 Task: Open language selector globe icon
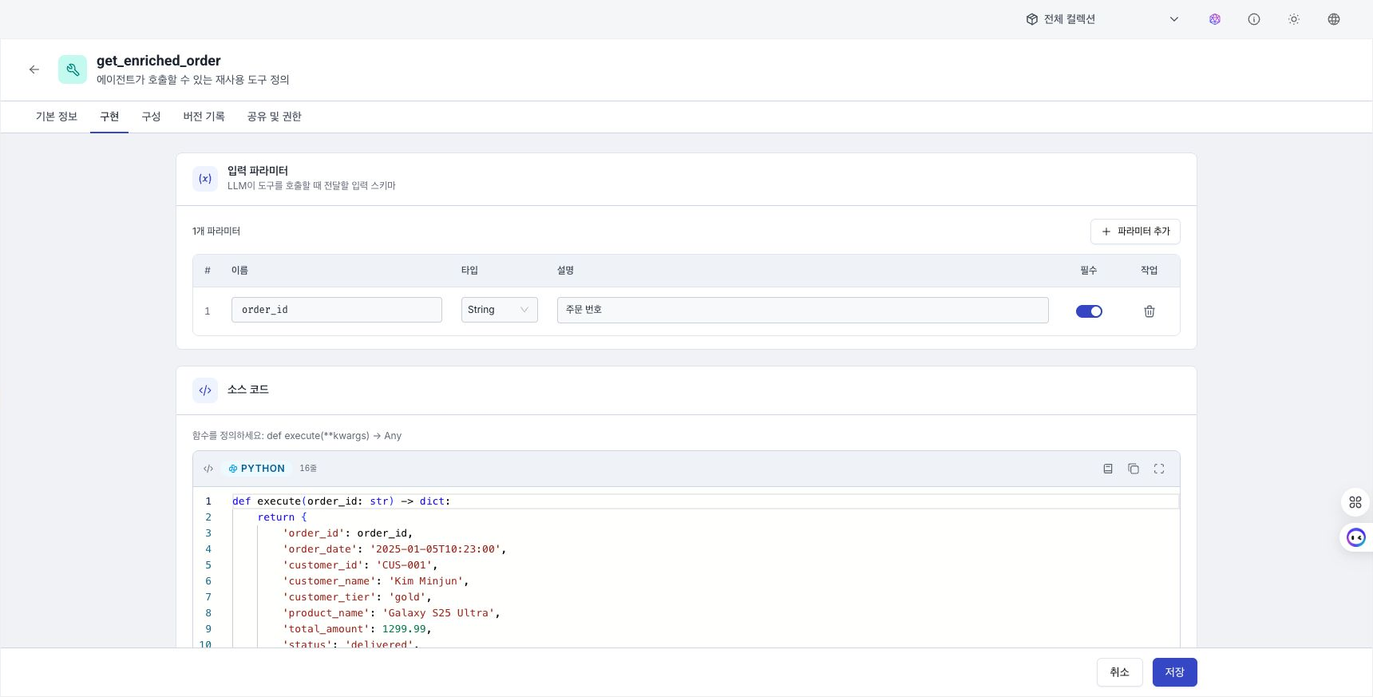[1334, 19]
